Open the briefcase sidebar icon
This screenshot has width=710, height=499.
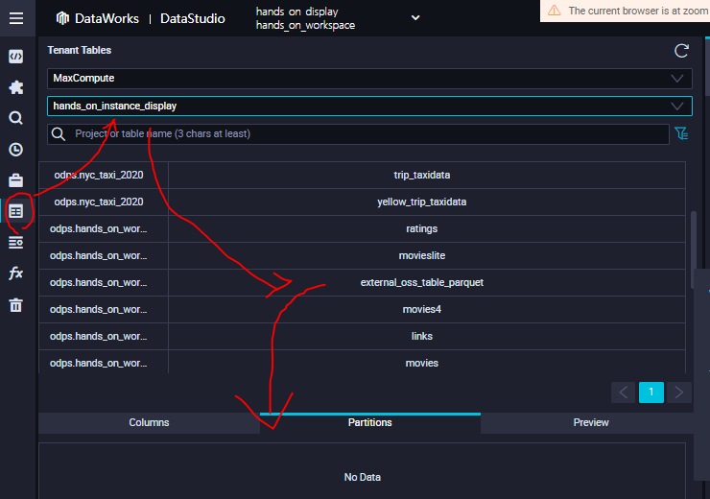(x=16, y=180)
